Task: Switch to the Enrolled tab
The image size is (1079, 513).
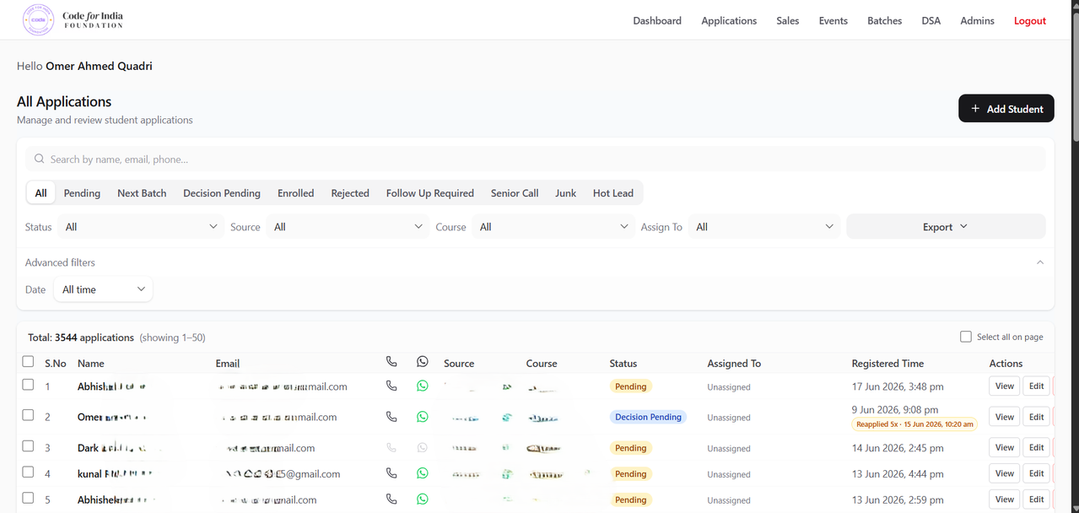Action: click(296, 193)
